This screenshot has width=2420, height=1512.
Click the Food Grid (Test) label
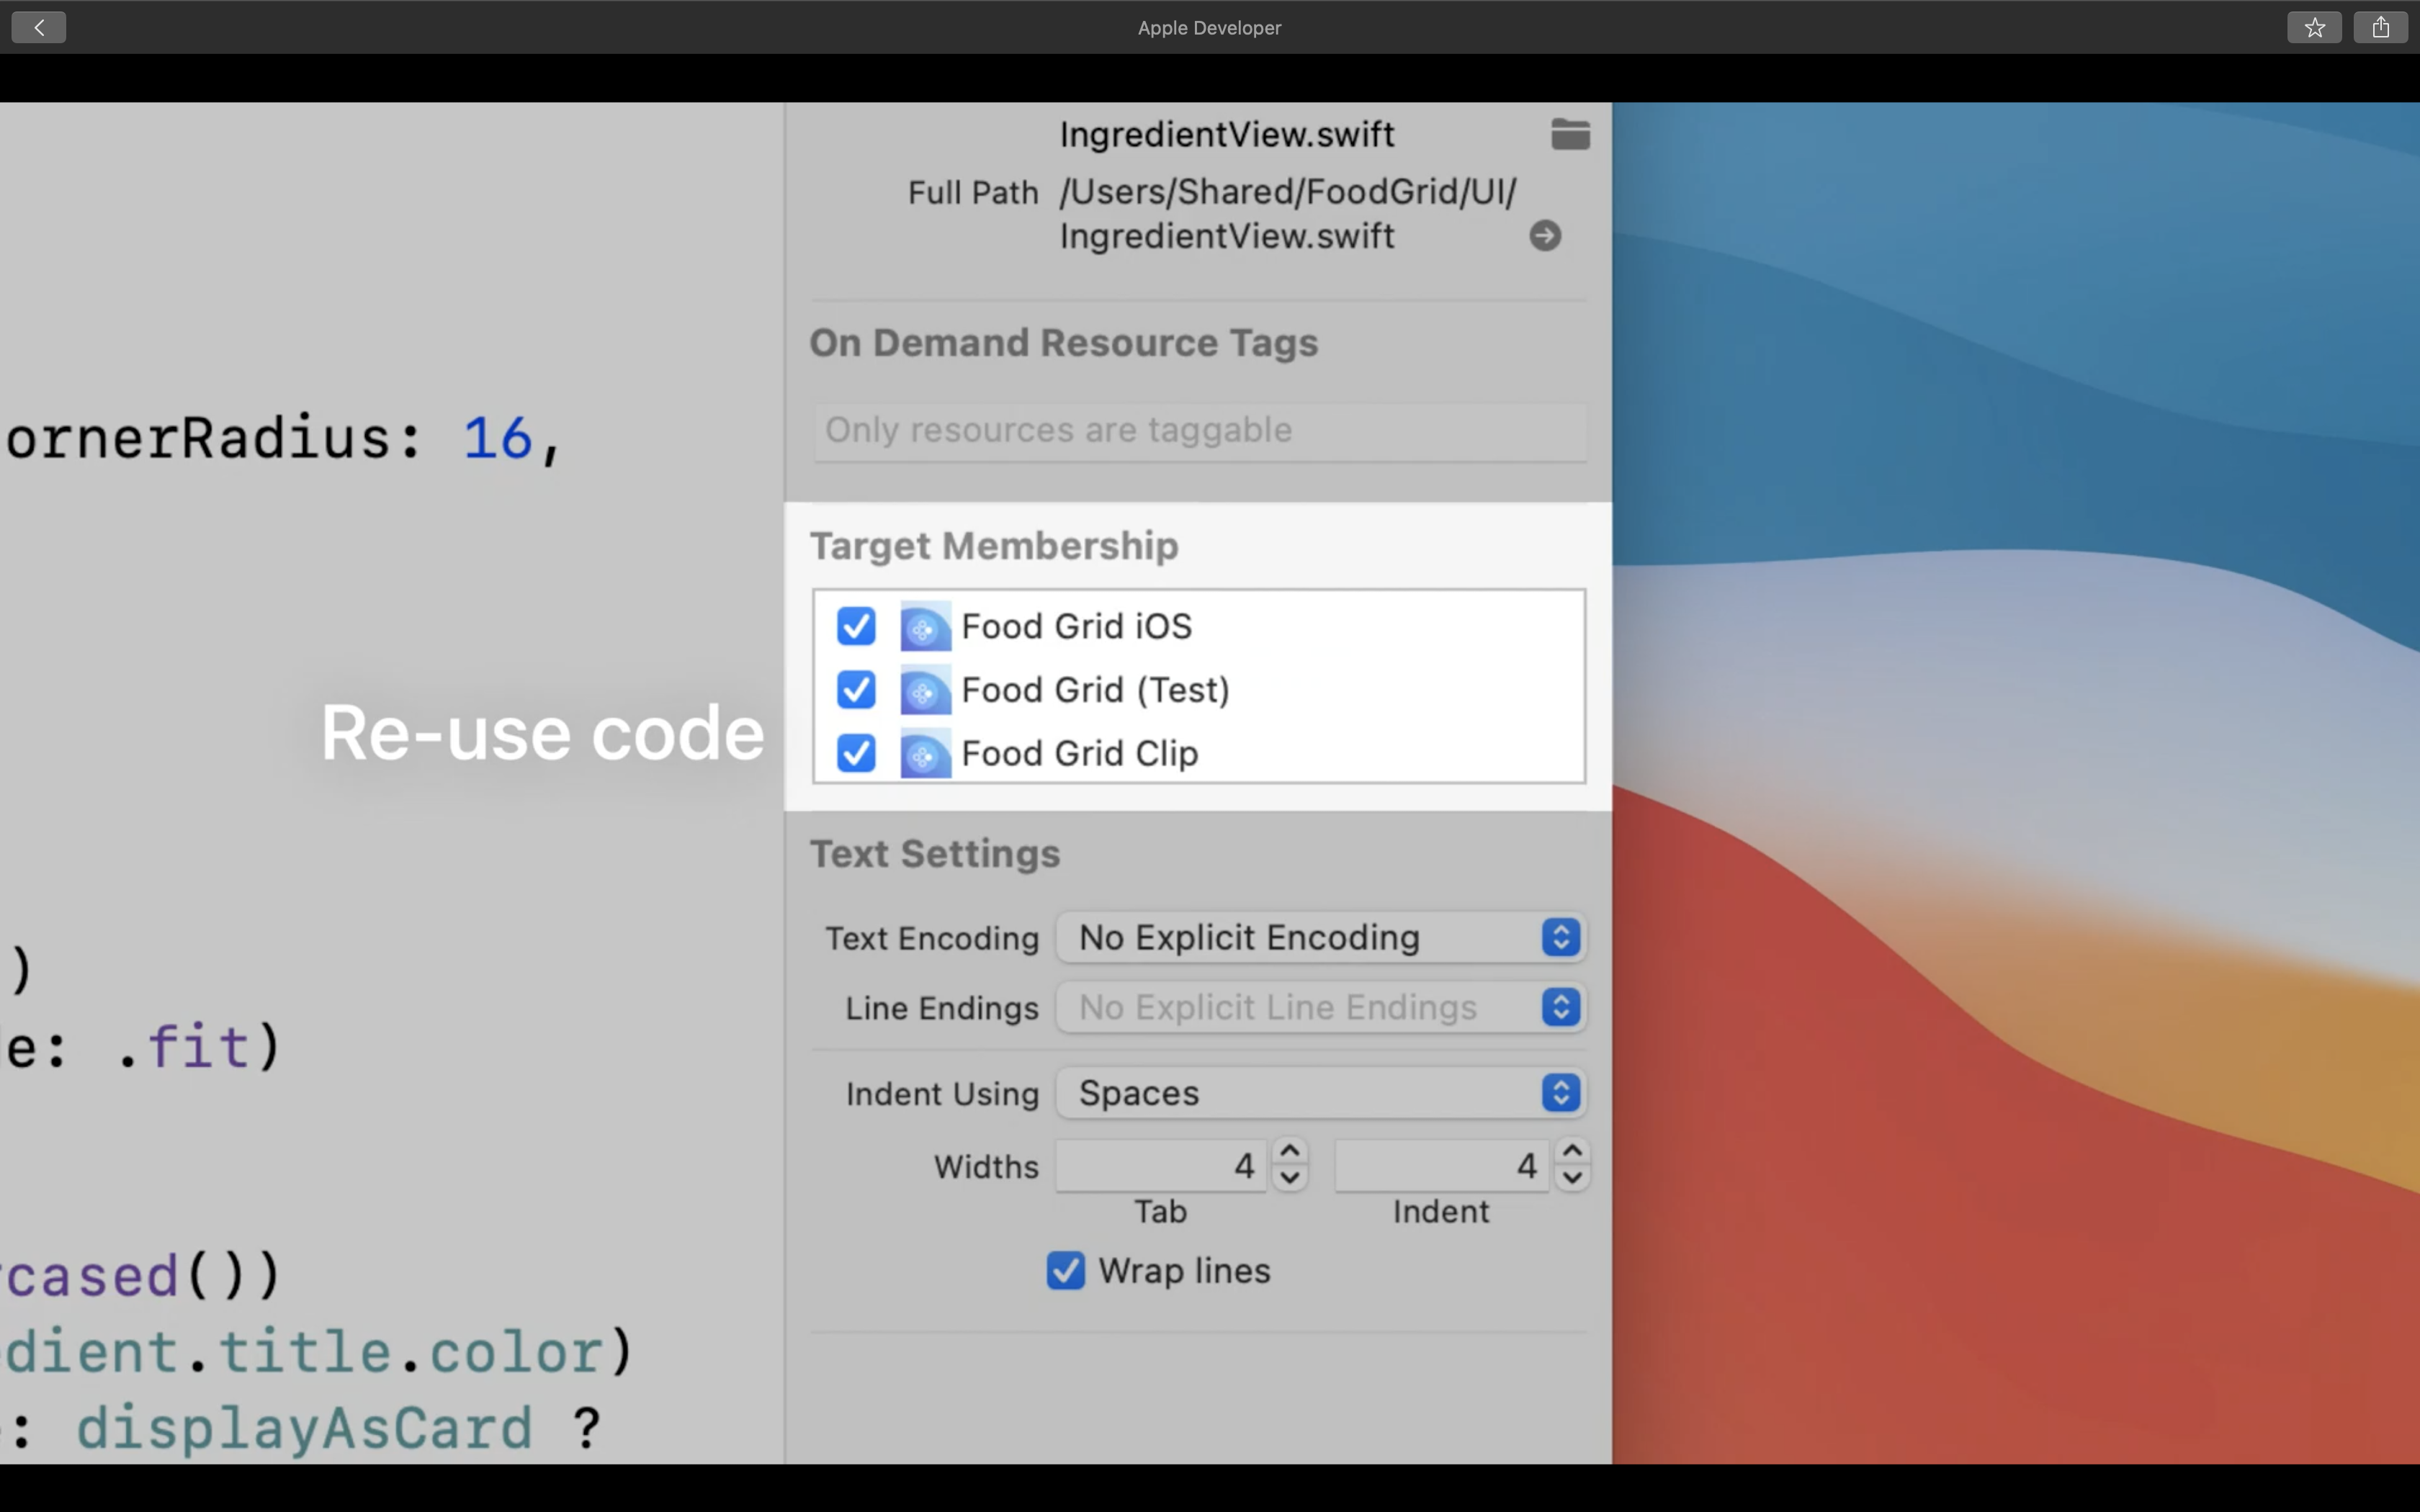coord(1095,690)
